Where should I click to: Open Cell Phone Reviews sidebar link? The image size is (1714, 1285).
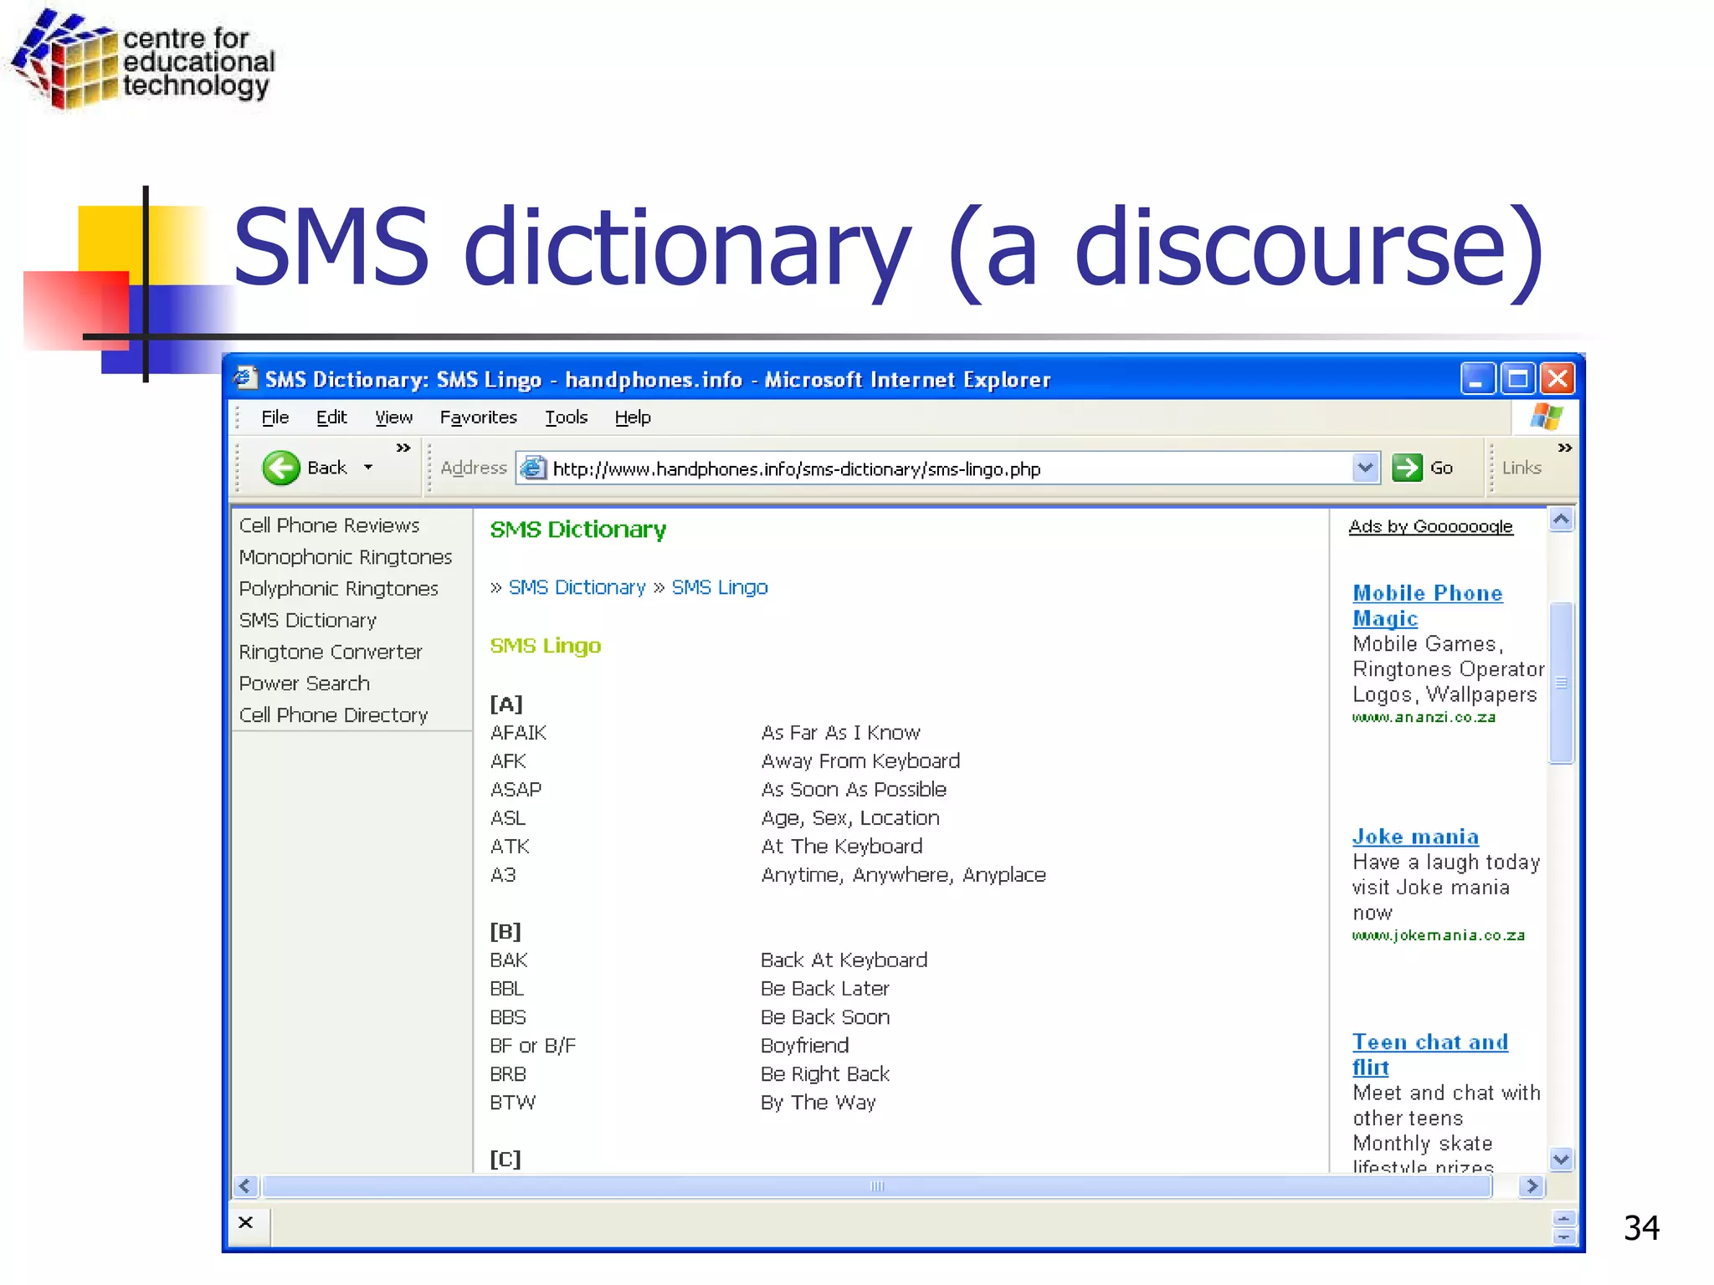click(329, 525)
